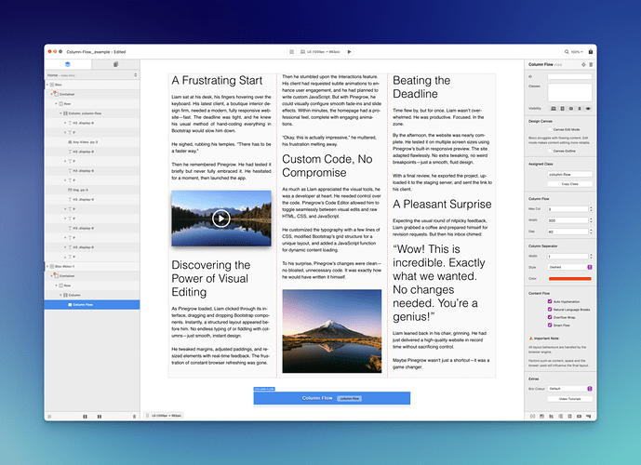Open the Column Separator Style dropdown
This screenshot has width=641, height=465.
(x=568, y=266)
